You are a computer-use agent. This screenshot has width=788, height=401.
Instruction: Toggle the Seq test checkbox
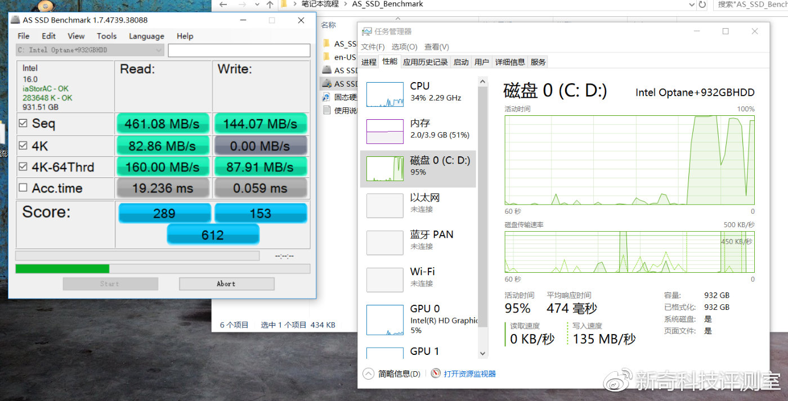(x=23, y=123)
